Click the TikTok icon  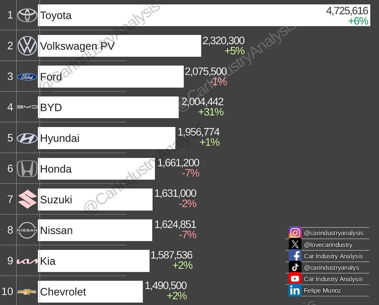click(x=295, y=267)
